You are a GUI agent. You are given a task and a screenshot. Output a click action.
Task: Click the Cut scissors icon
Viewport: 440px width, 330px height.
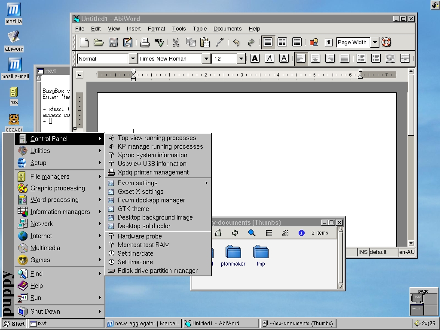(x=176, y=42)
